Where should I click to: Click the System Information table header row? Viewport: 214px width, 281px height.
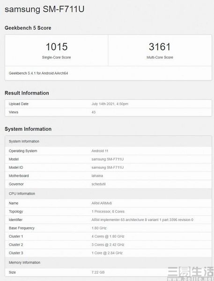point(108,141)
